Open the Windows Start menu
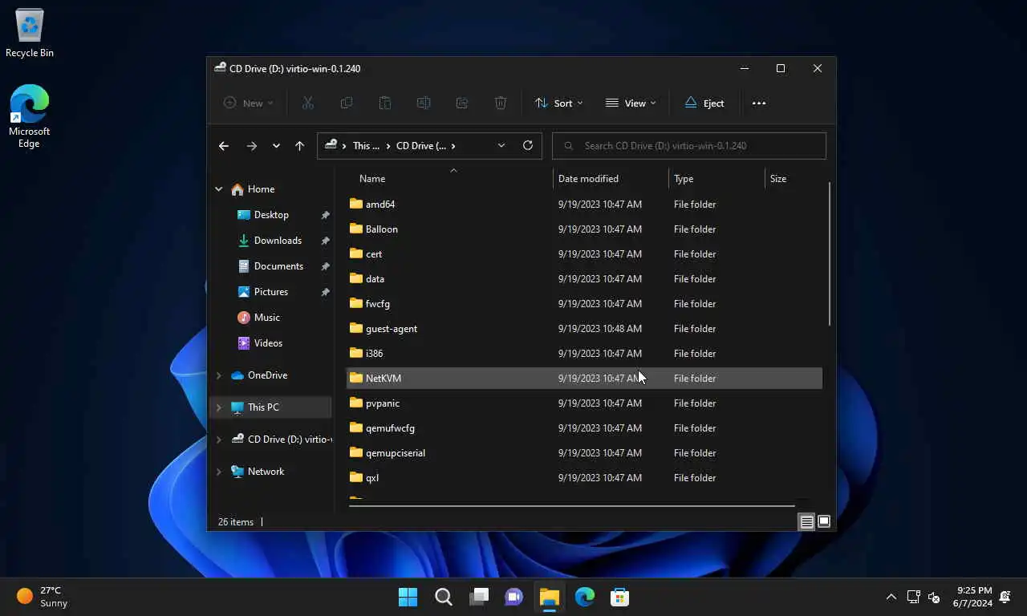Screen dimensions: 1027x616 408,597
